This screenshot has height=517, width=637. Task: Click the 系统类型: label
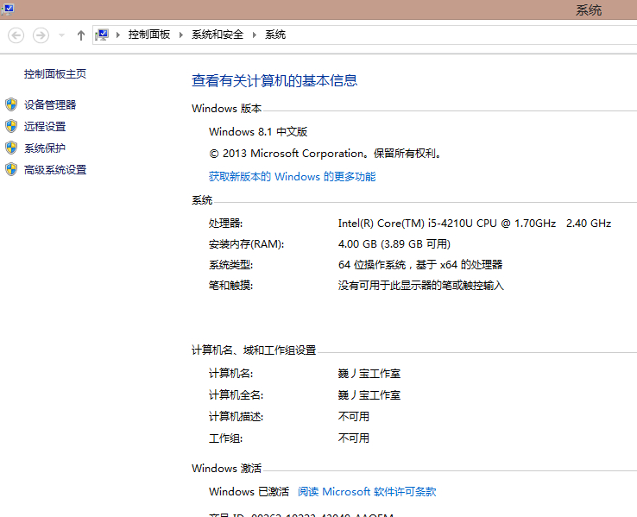[230, 265]
